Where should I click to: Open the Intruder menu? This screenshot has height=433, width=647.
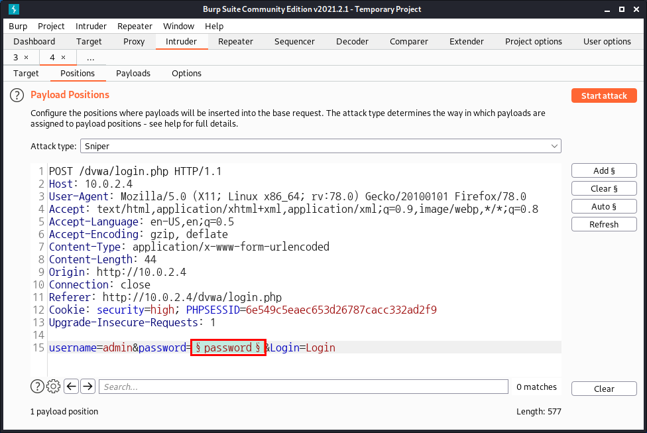click(x=91, y=26)
